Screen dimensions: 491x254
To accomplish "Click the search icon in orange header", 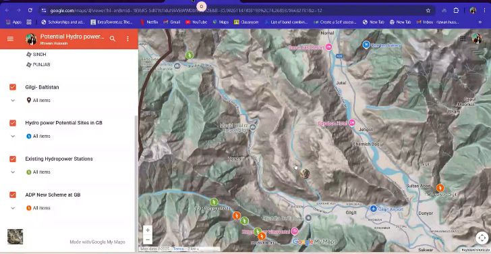I will point(113,39).
